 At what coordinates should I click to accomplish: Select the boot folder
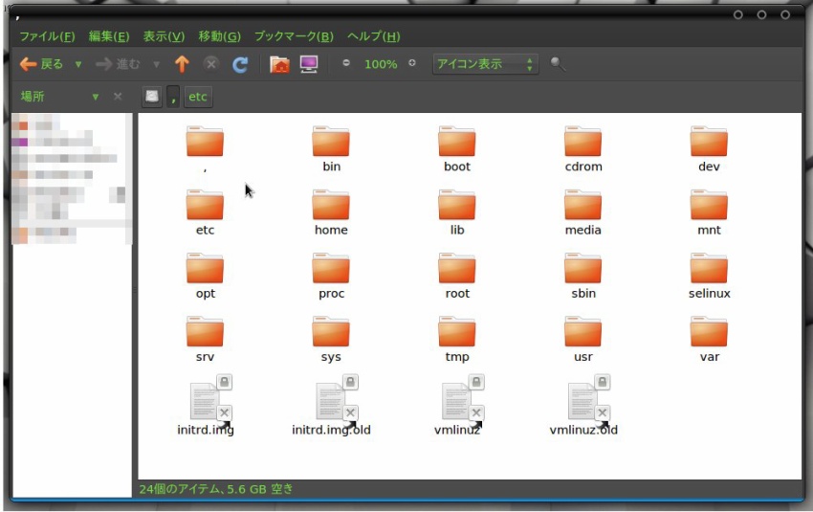457,142
